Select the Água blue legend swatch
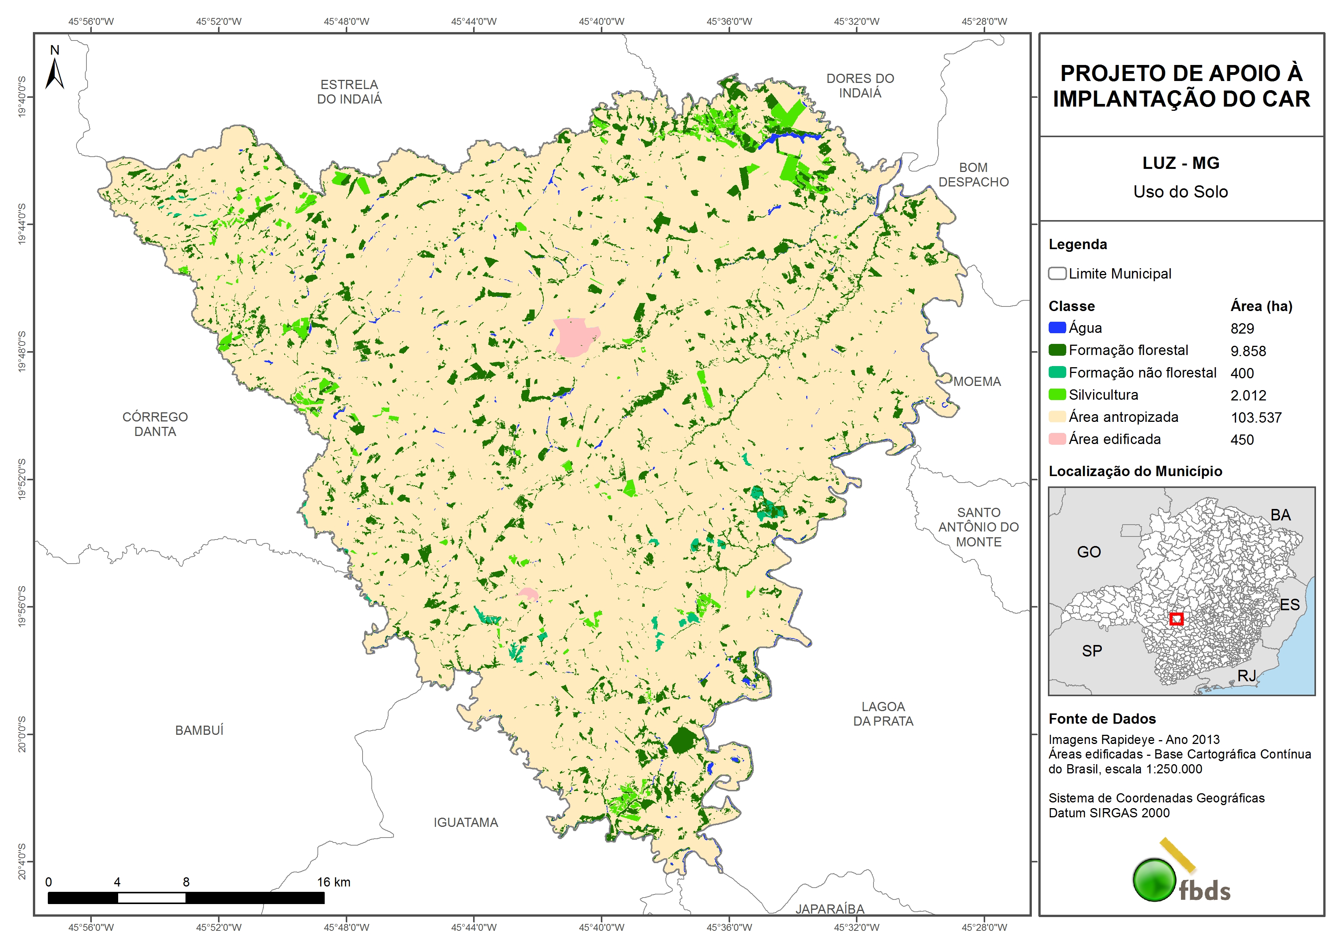 coord(1057,328)
